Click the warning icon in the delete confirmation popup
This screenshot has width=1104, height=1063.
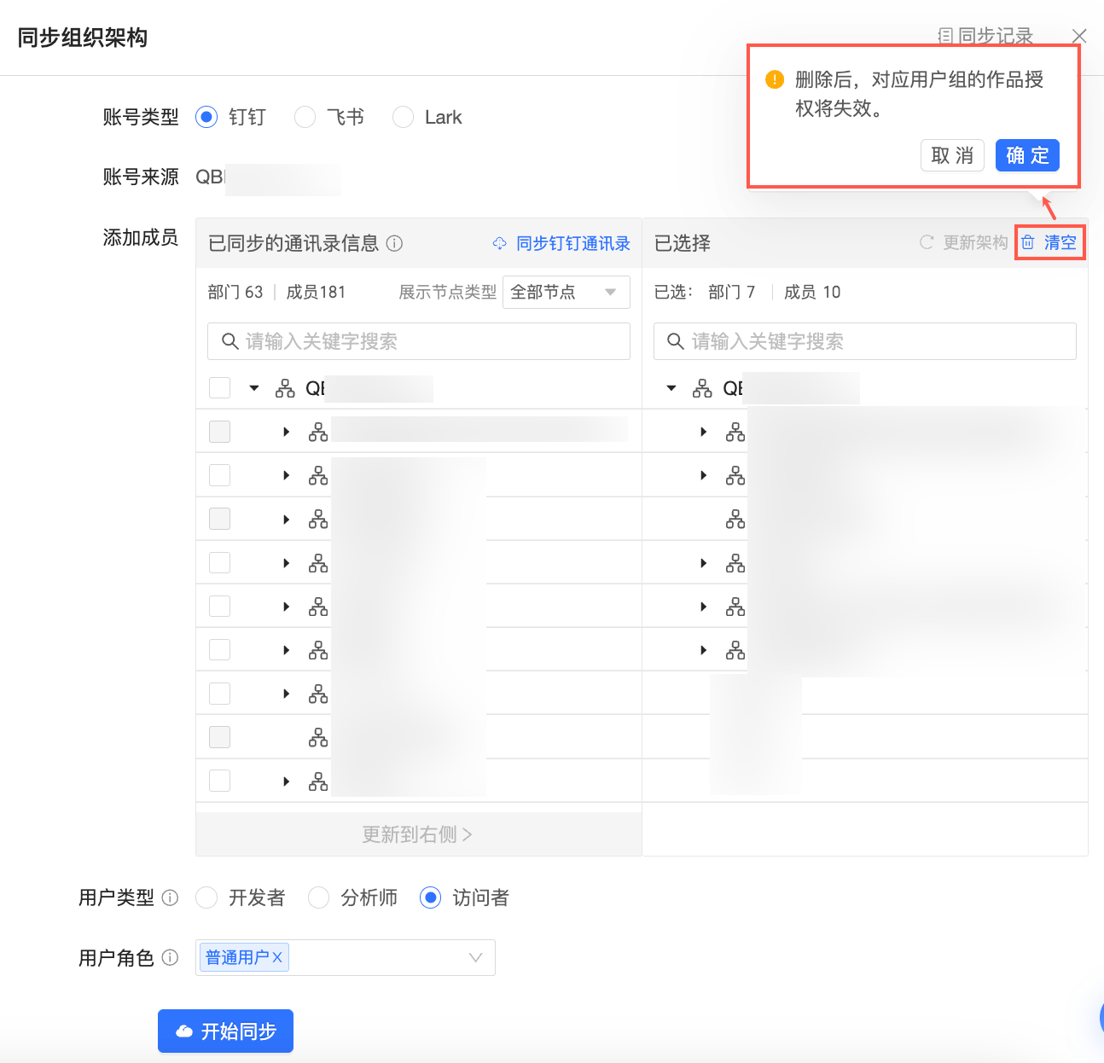pos(775,79)
